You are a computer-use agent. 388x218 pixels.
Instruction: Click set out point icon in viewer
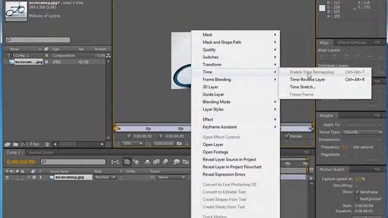click(161, 136)
